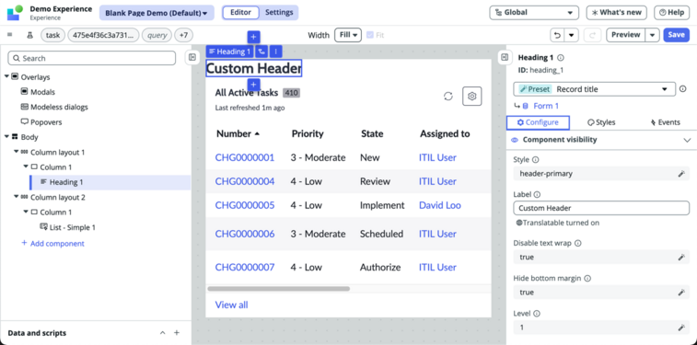The width and height of the screenshot is (697, 345).
Task: Edit Level binding with pencil icon
Action: tap(681, 328)
